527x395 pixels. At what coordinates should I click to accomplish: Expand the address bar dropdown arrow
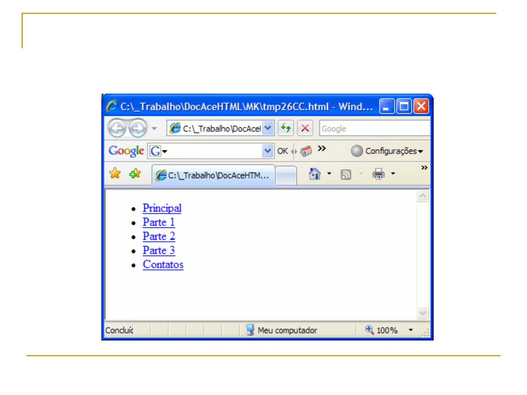tap(268, 128)
